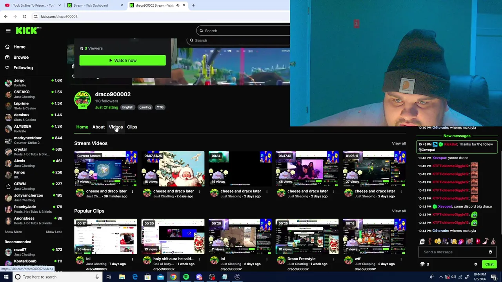Switch to the YouTube 6ix9ine browser tab

tap(32, 5)
